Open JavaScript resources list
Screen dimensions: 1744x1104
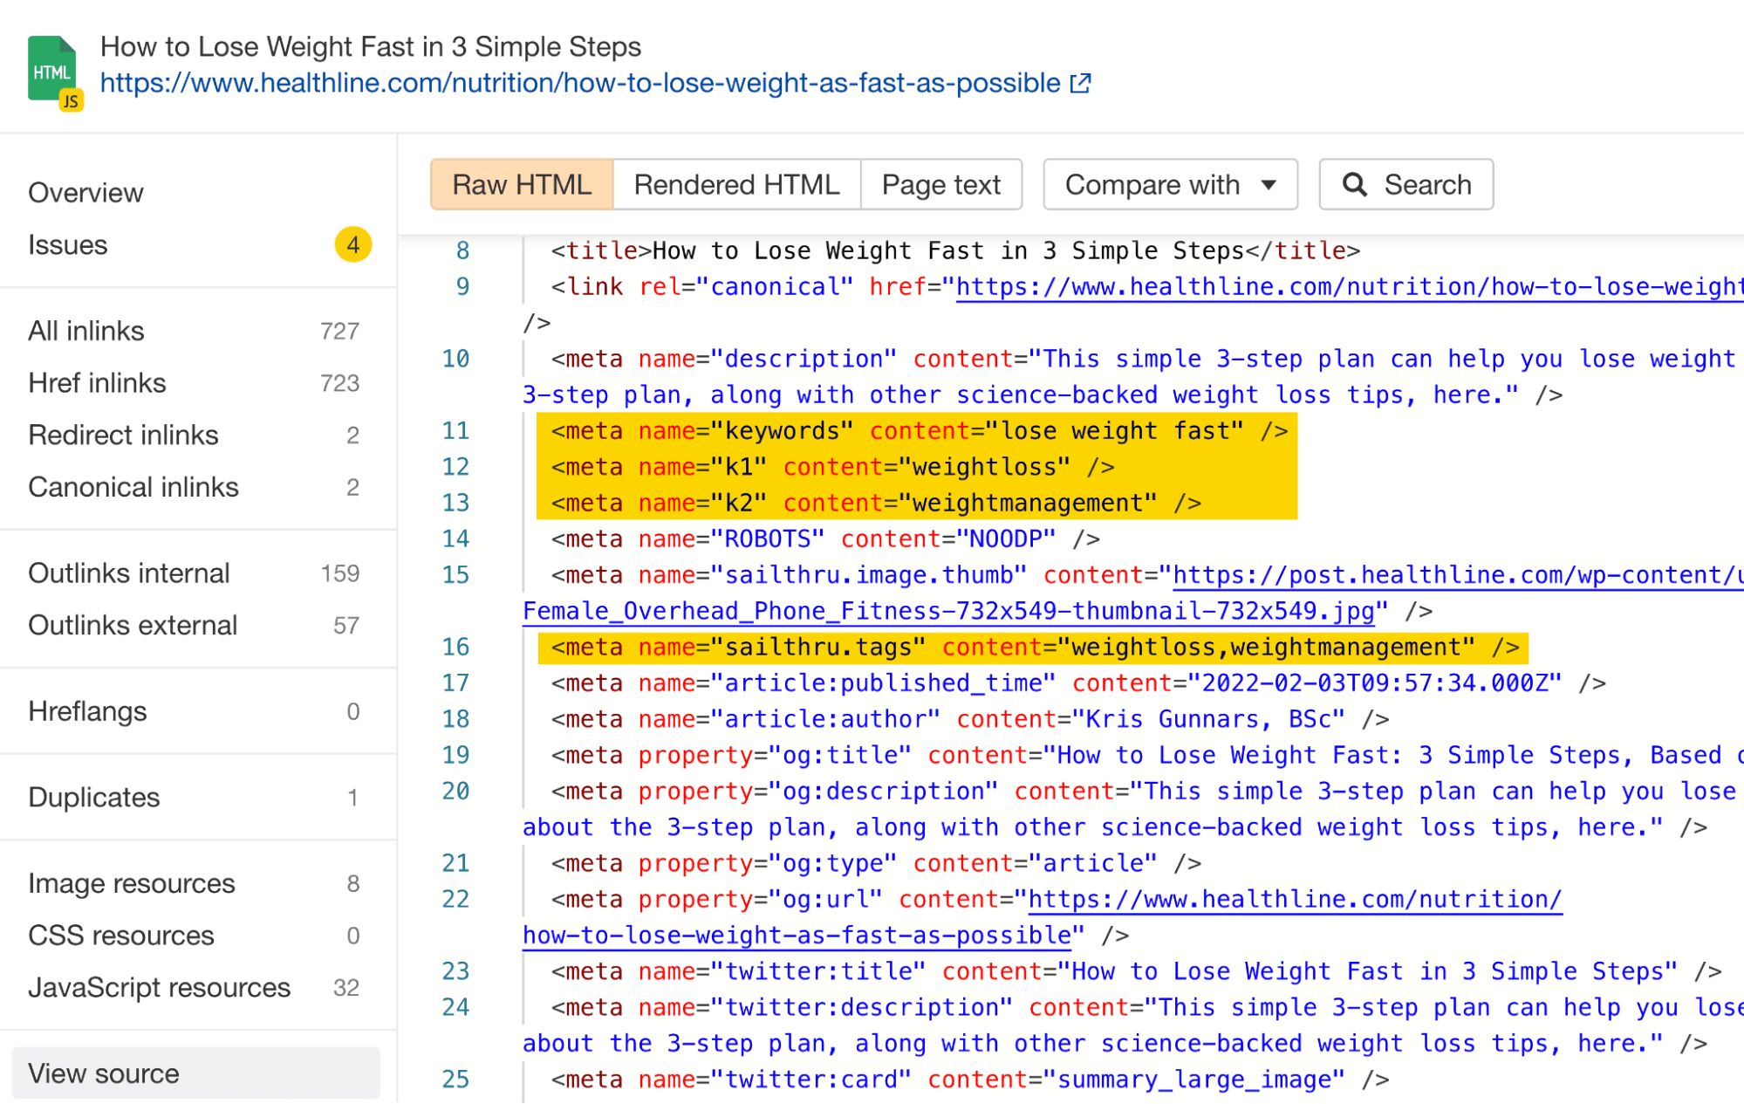point(159,987)
